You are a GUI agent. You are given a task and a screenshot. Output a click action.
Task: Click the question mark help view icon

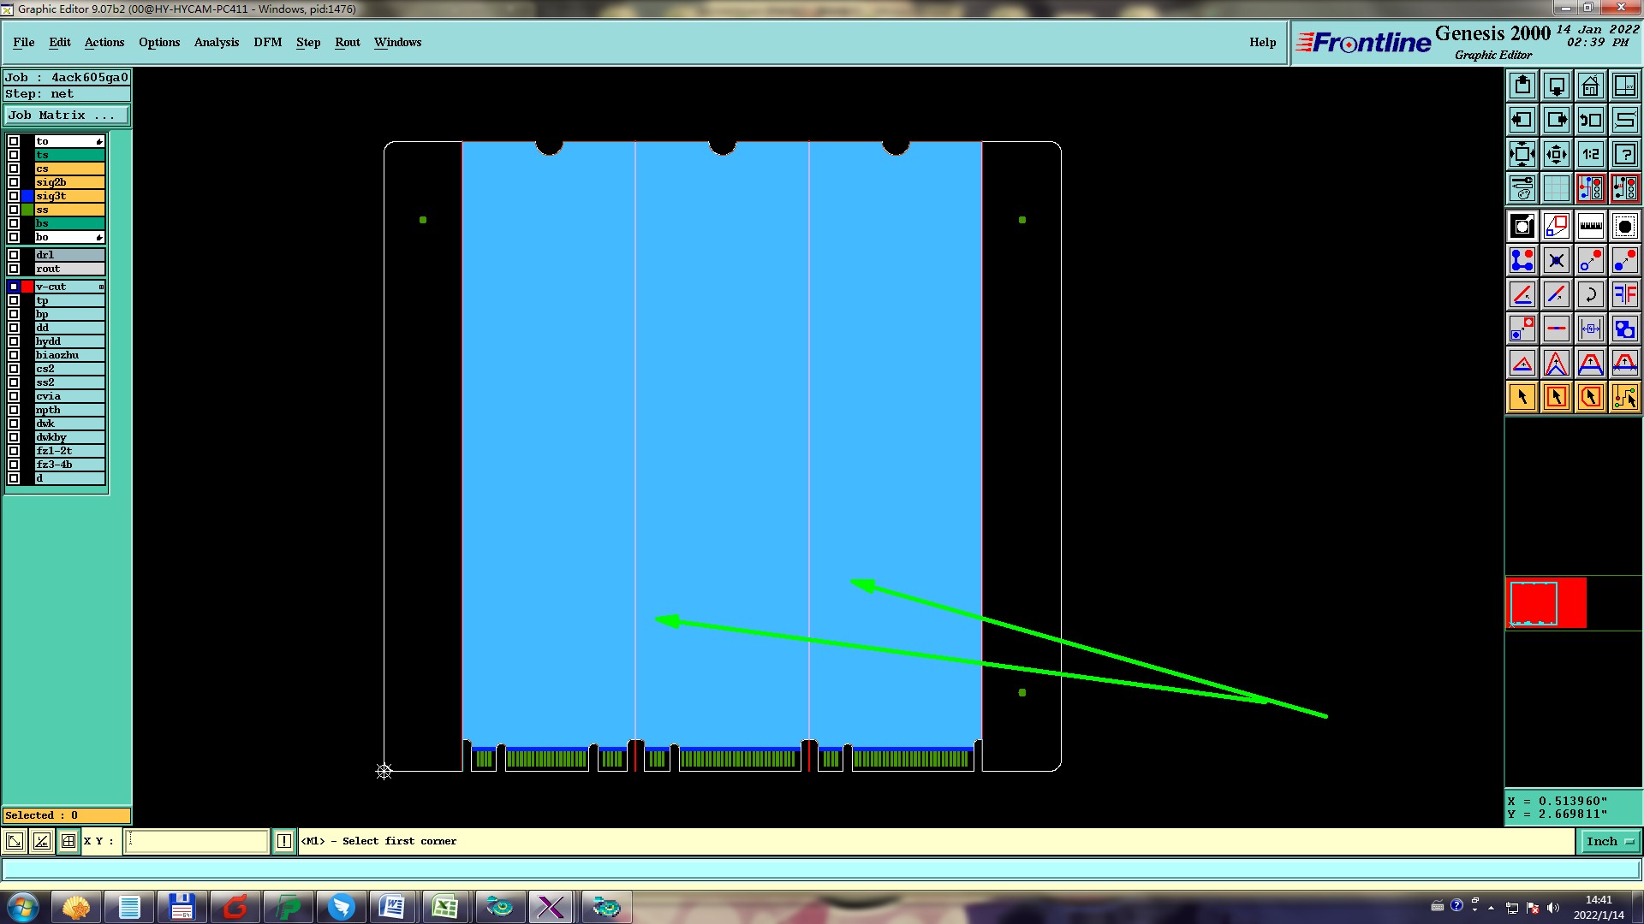pyautogui.click(x=1624, y=154)
